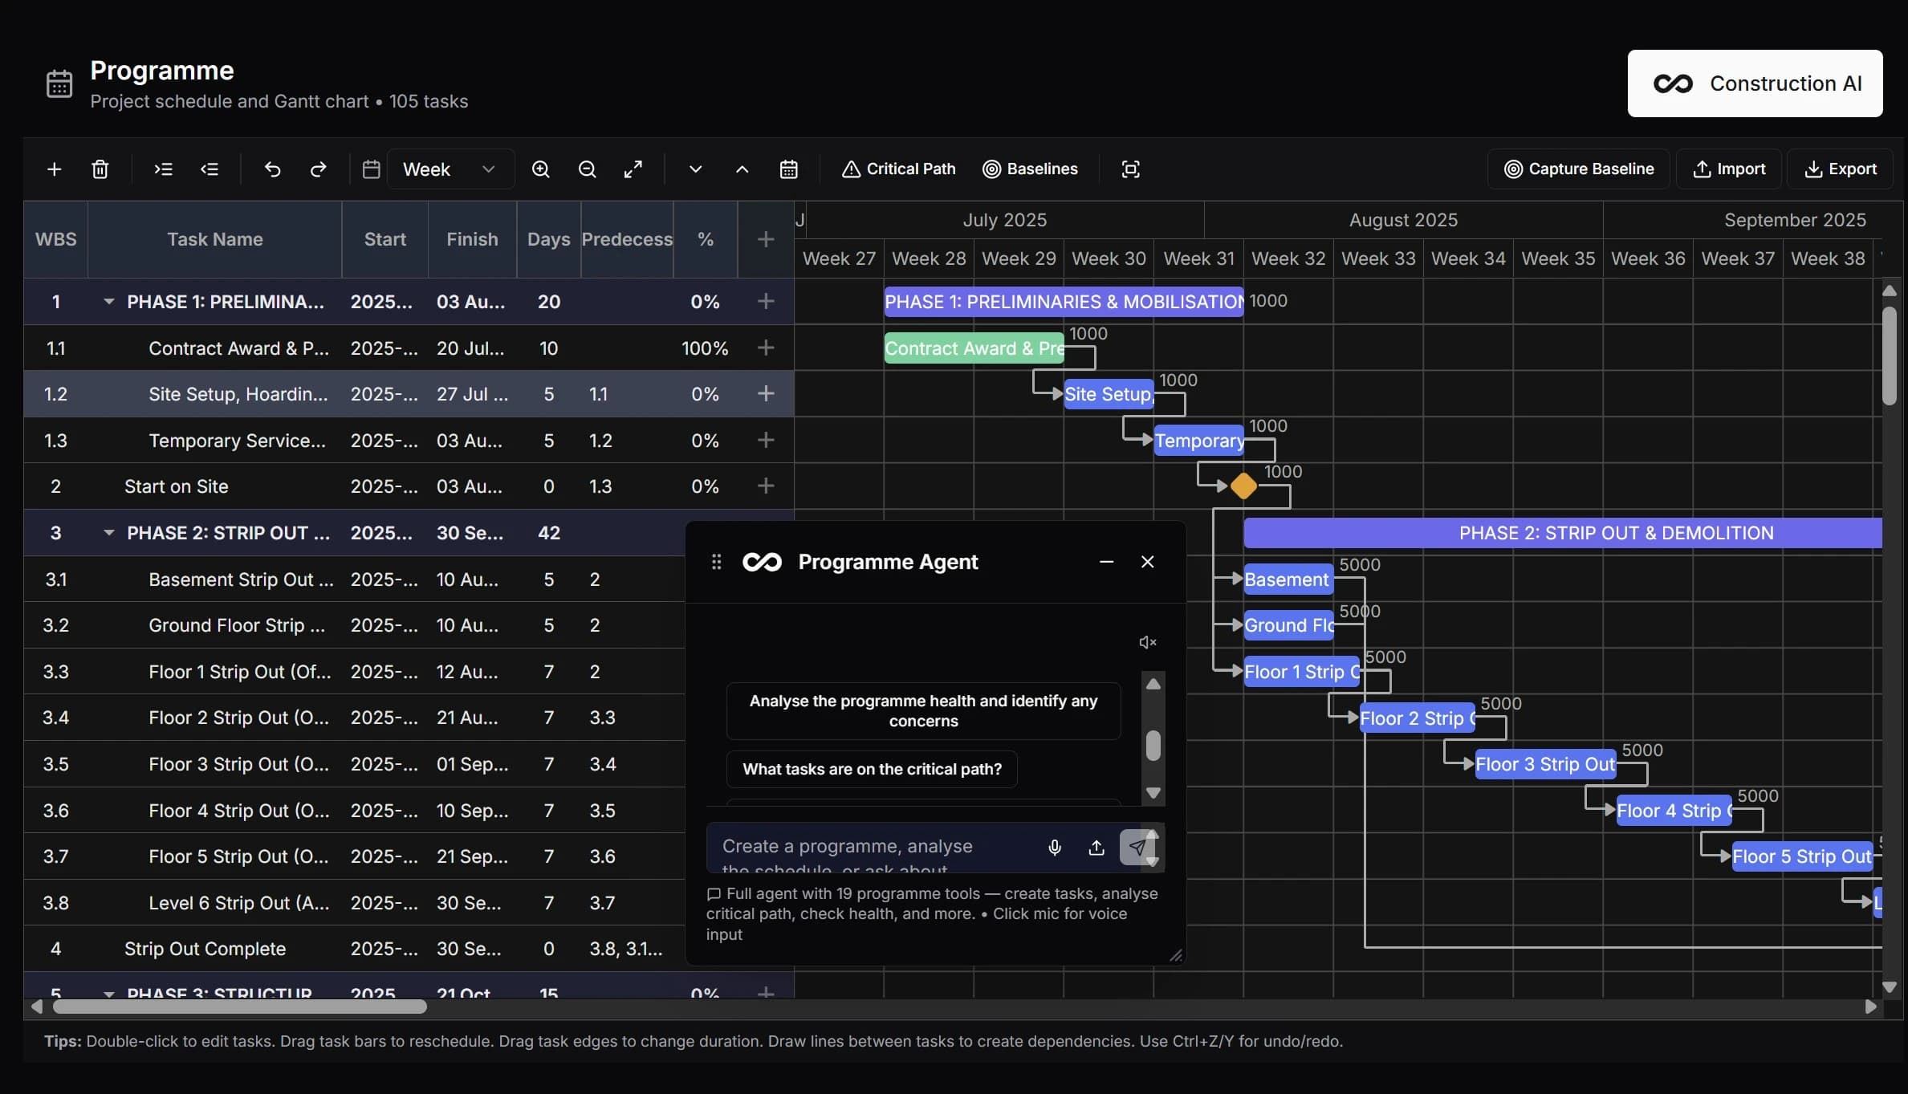The height and width of the screenshot is (1094, 1908).
Task: Add a new task with the plus icon
Action: coord(53,169)
